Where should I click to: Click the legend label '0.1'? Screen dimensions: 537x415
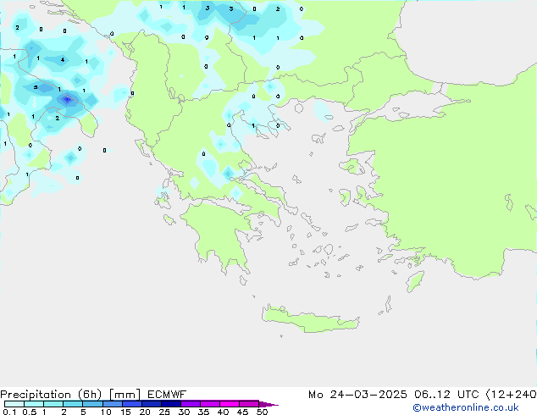[x=9, y=412]
